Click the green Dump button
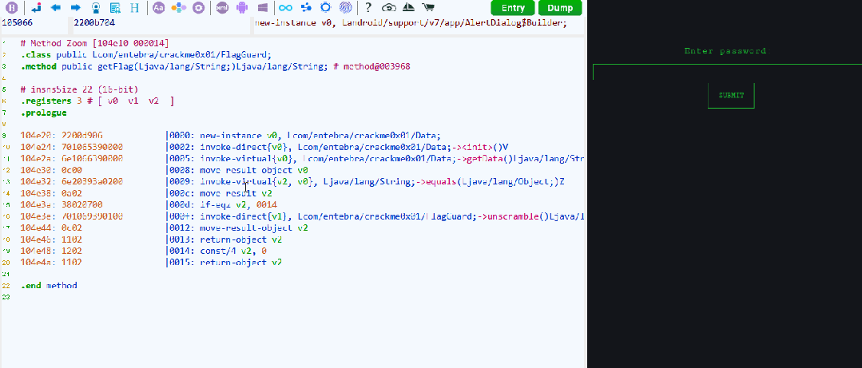 (560, 8)
